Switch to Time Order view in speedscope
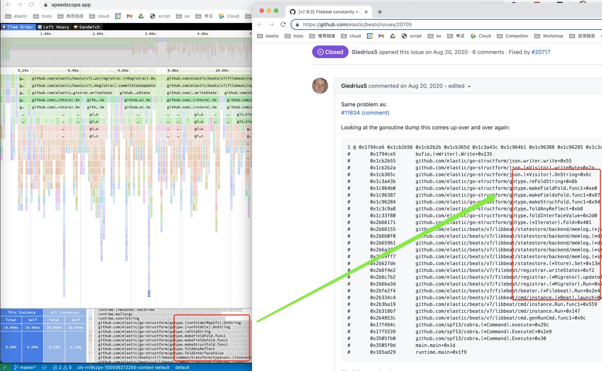Screen dimensions: 602x371 (18, 27)
